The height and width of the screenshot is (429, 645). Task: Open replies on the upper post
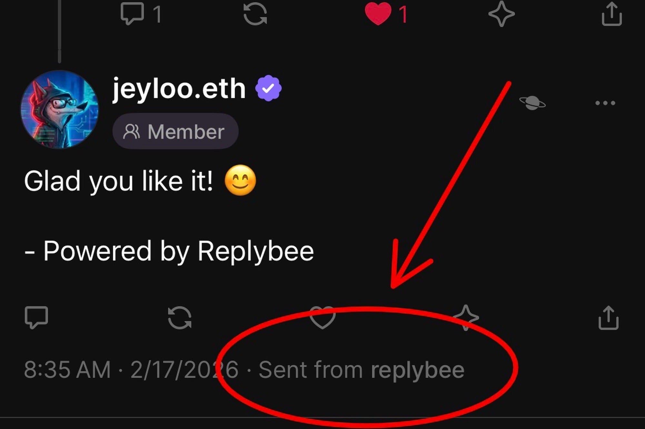[132, 14]
